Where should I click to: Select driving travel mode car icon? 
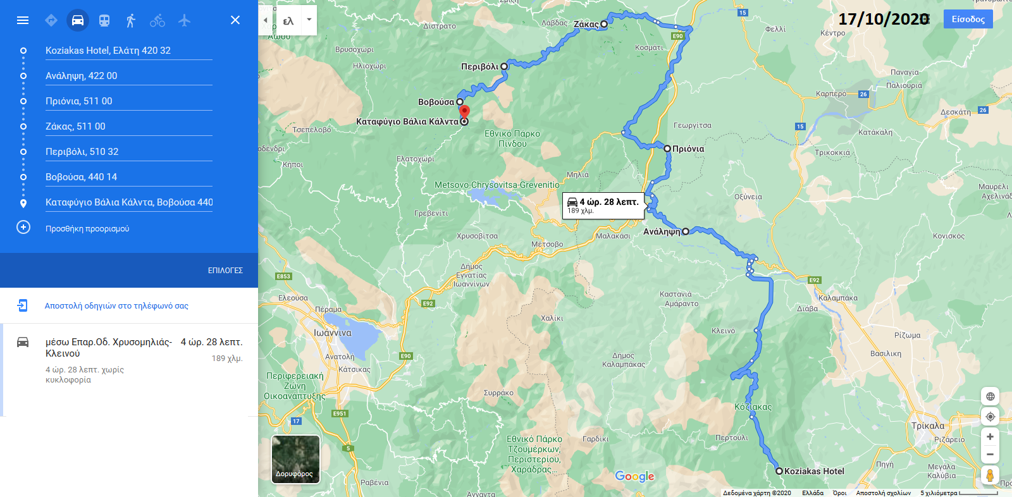[78, 20]
